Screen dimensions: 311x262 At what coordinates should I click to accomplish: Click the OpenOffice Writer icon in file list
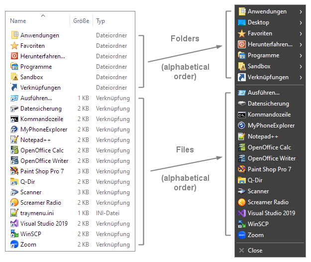click(14, 161)
